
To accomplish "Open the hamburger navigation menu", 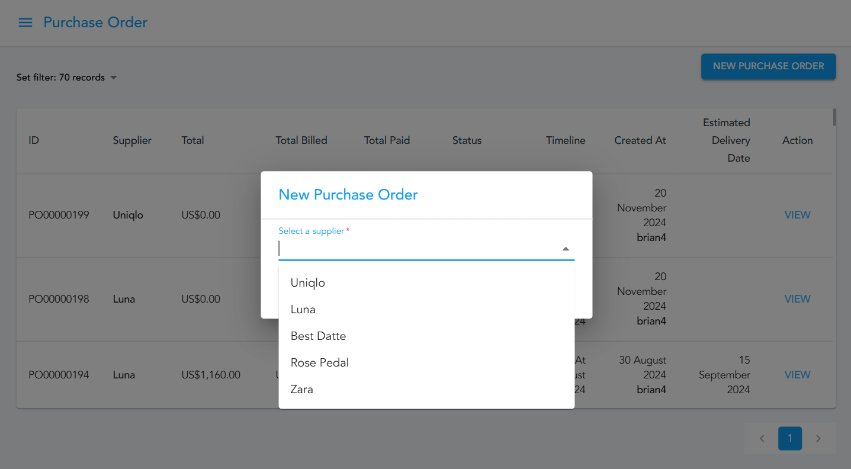I will point(25,23).
